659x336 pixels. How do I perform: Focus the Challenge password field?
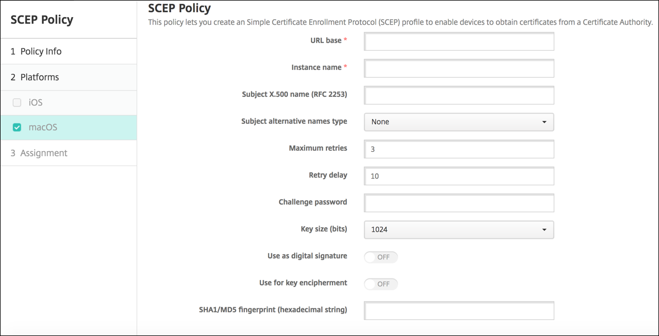point(459,203)
